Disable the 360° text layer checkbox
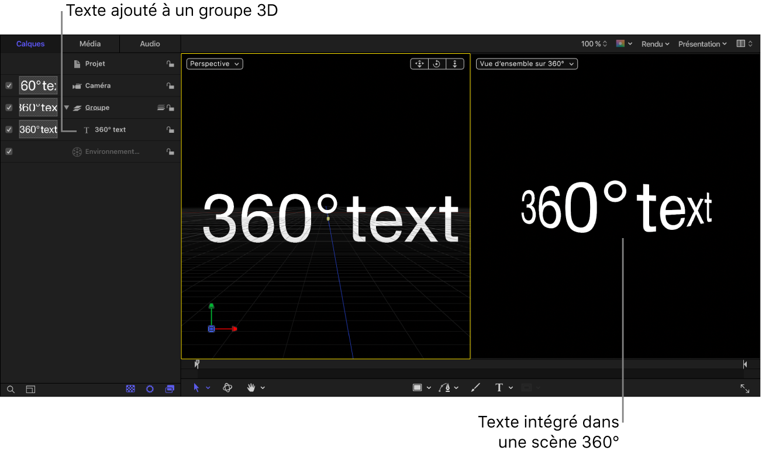Image resolution: width=762 pixels, height=451 pixels. tap(9, 129)
